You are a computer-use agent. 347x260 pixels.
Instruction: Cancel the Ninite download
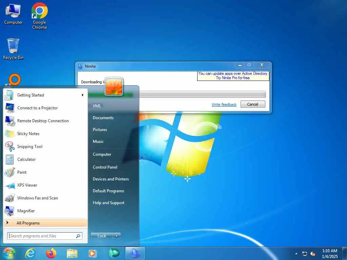[x=253, y=104]
